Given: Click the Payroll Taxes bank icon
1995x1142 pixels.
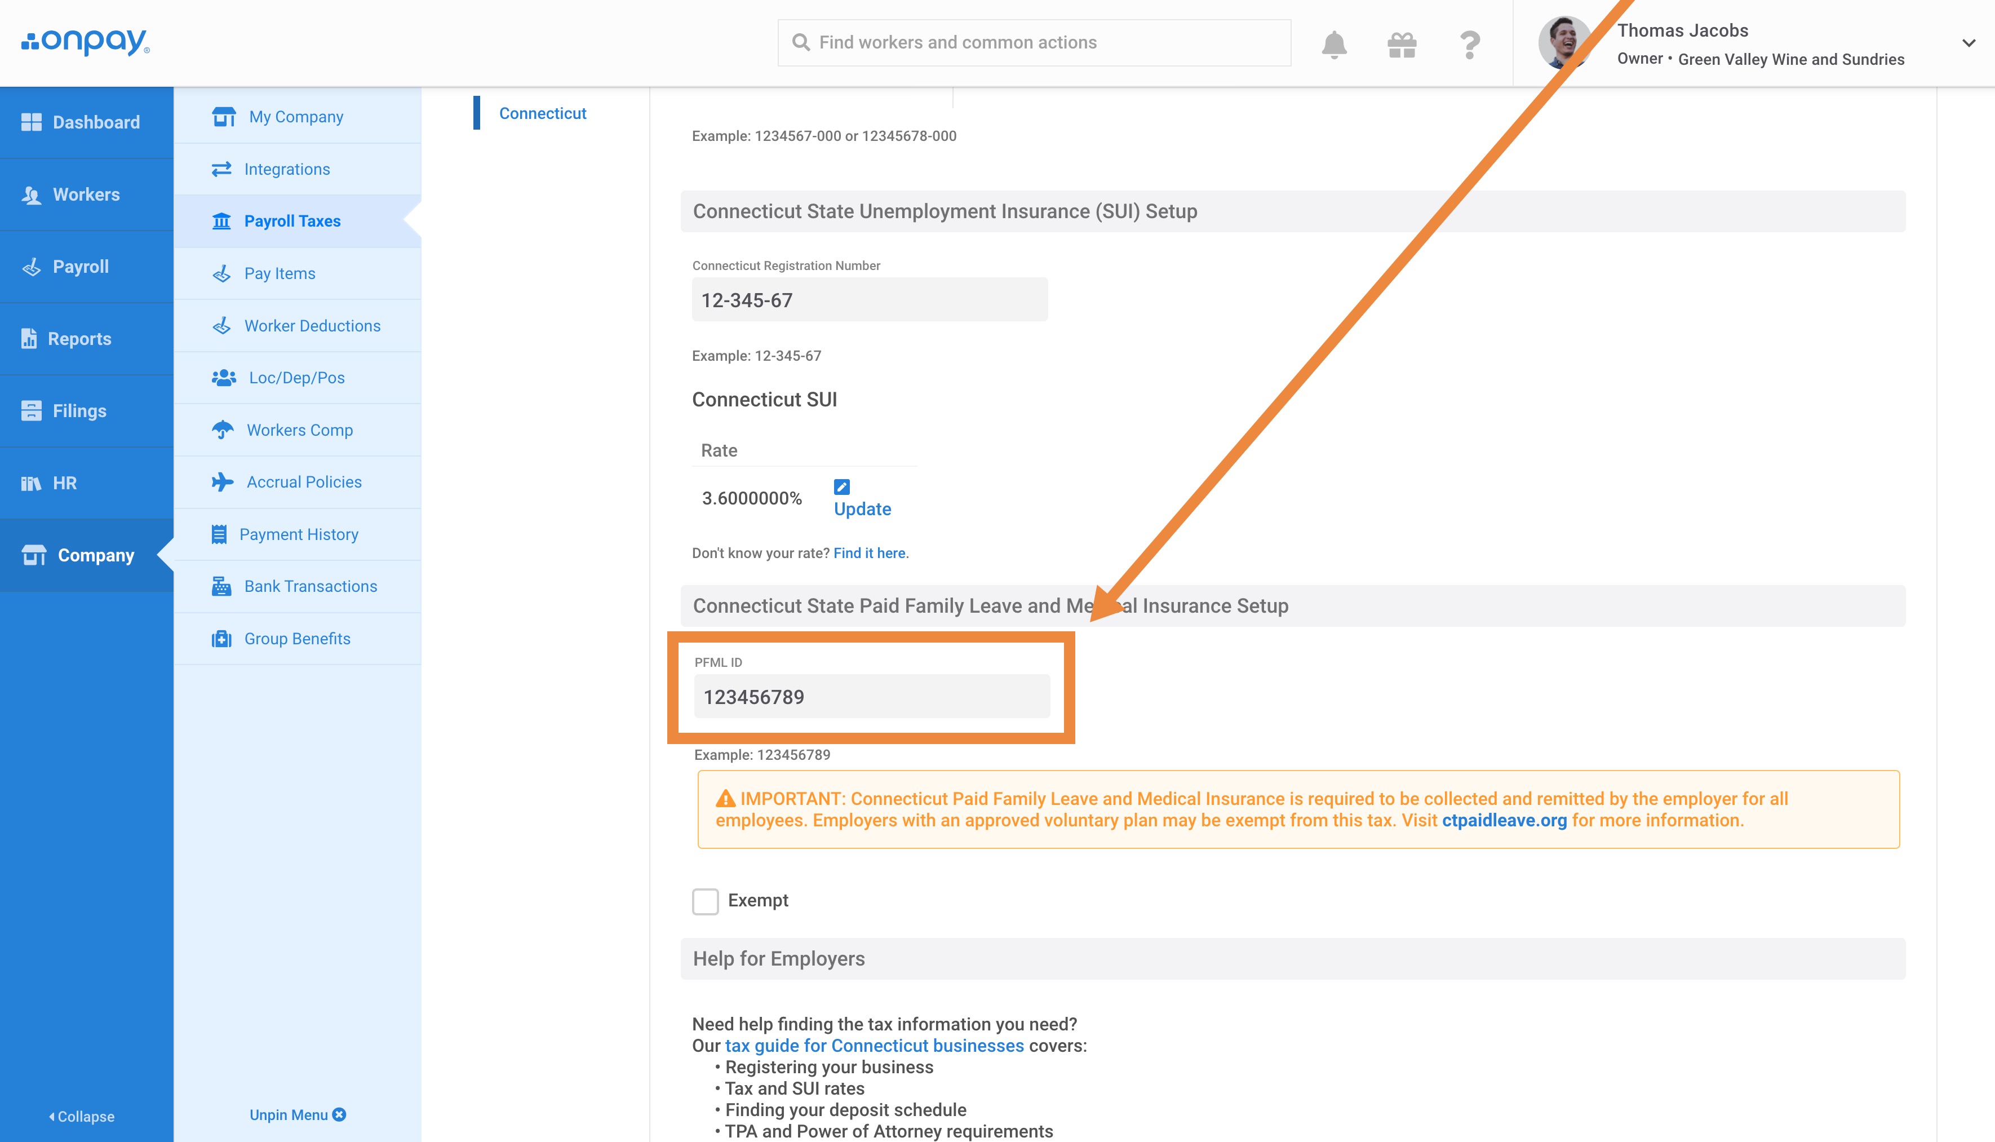Looking at the screenshot, I should pos(222,221).
